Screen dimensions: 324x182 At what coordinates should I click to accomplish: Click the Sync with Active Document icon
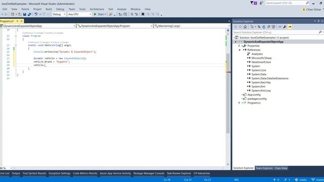[x=259, y=27]
